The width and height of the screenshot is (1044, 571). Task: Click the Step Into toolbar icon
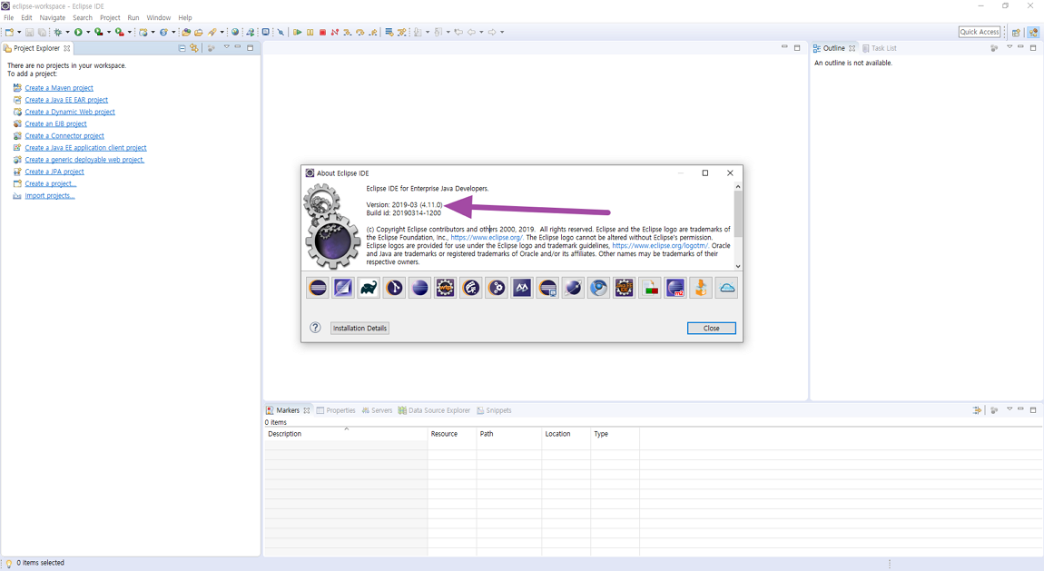coord(347,32)
